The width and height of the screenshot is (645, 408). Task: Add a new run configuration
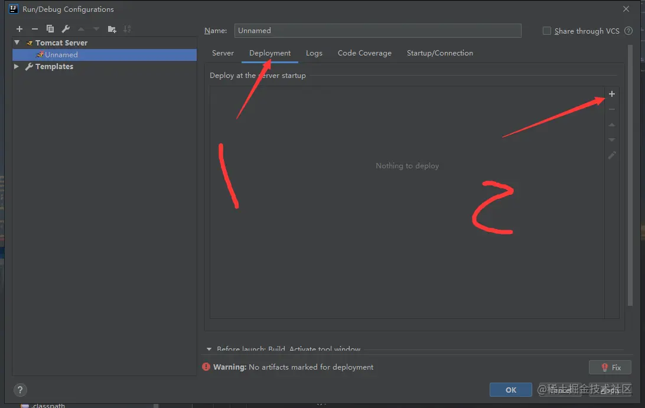click(x=19, y=29)
